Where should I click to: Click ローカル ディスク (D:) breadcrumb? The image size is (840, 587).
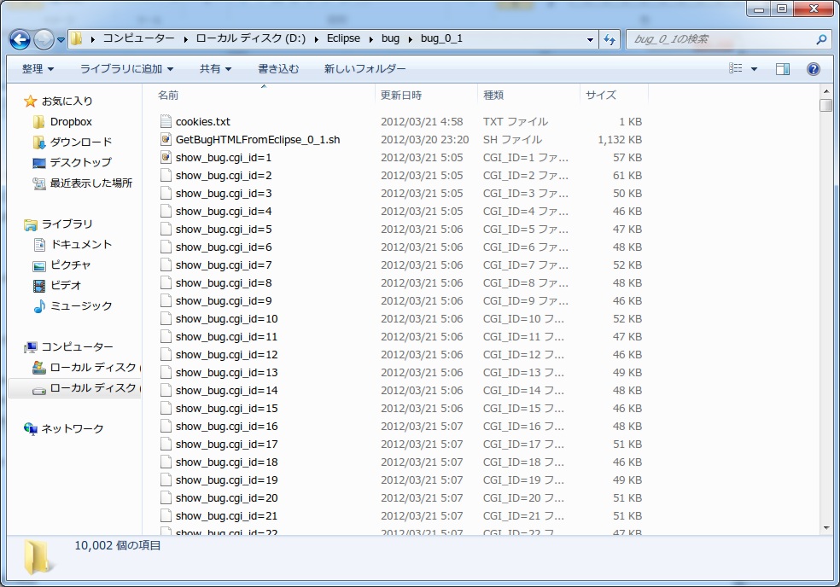(x=250, y=38)
